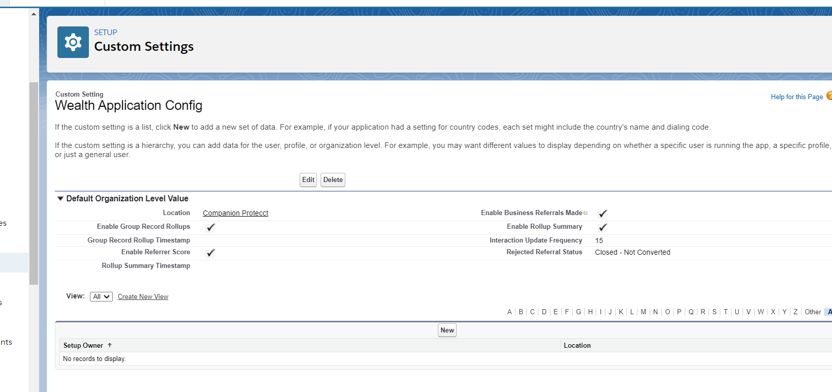
Task: Click the Wealth Application Config heading
Action: tap(129, 105)
